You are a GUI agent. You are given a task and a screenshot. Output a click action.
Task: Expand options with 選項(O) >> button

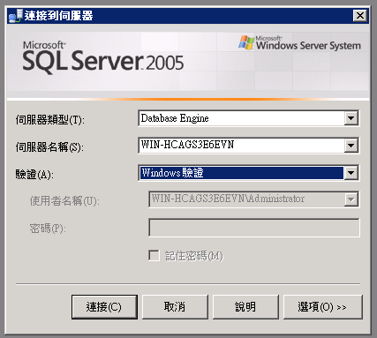[322, 307]
